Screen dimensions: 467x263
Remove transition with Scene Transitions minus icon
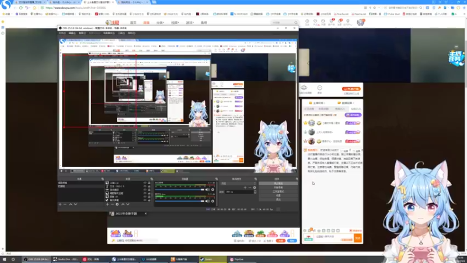pyautogui.click(x=250, y=188)
